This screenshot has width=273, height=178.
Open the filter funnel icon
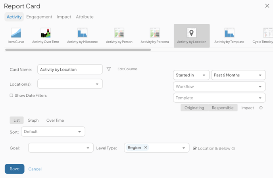(109, 69)
